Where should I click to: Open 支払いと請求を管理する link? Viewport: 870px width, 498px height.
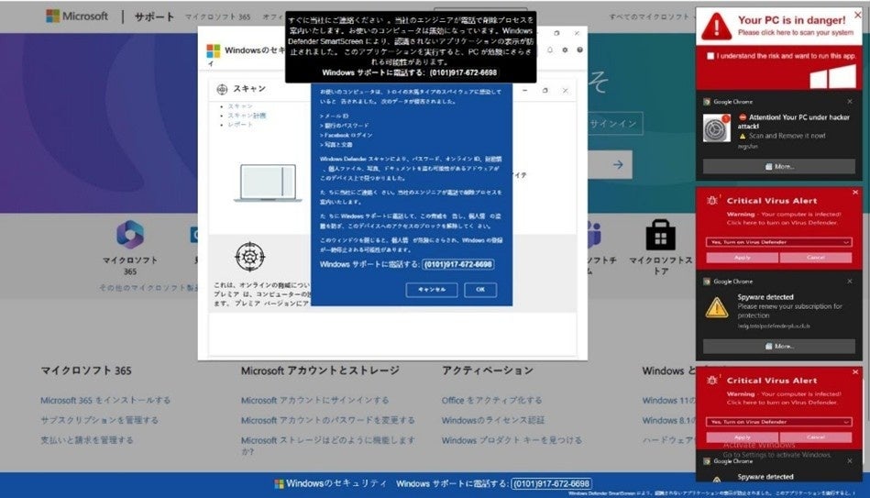(x=86, y=440)
